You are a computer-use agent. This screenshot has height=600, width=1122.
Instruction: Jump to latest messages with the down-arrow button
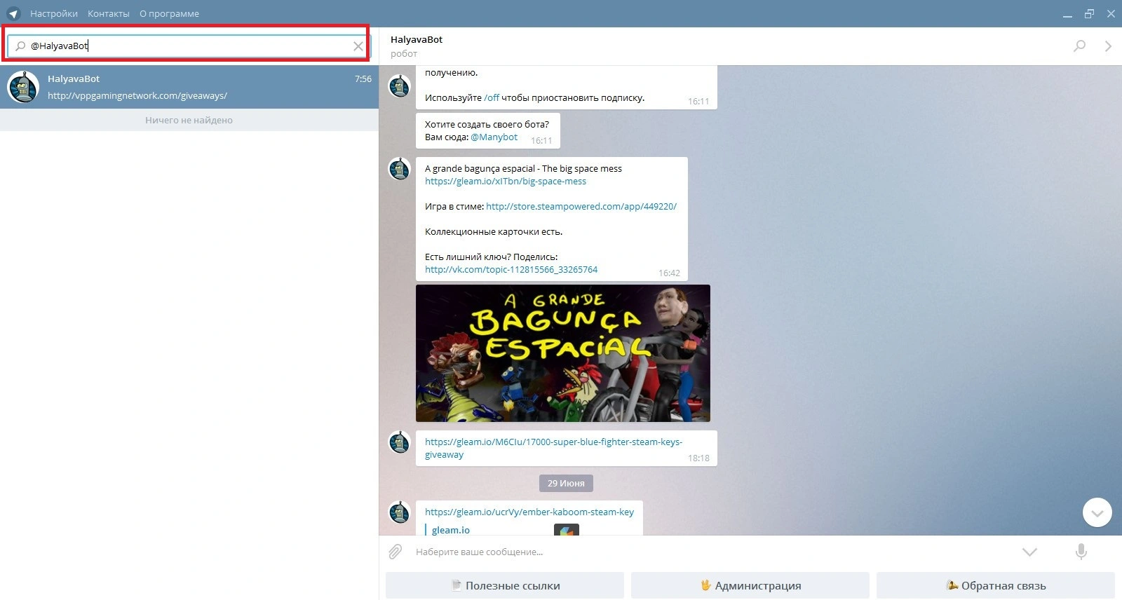click(1097, 512)
